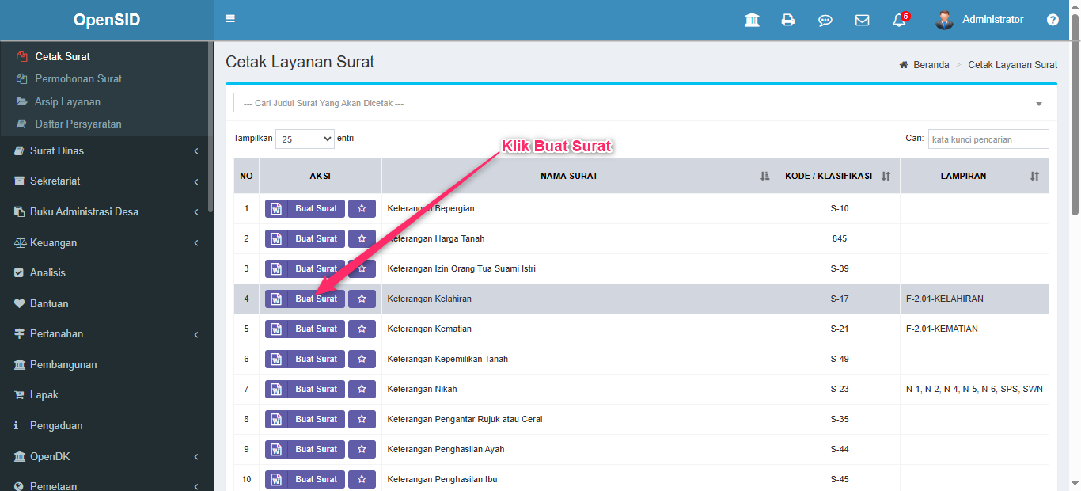Open Permohonan Surat in the sidebar
Viewport: 1081px width, 491px height.
(78, 79)
